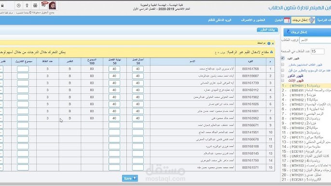This screenshot has width=331, height=186.
Task: Open the البريد الداخلي للنظام menu
Action: pyautogui.click(x=220, y=20)
